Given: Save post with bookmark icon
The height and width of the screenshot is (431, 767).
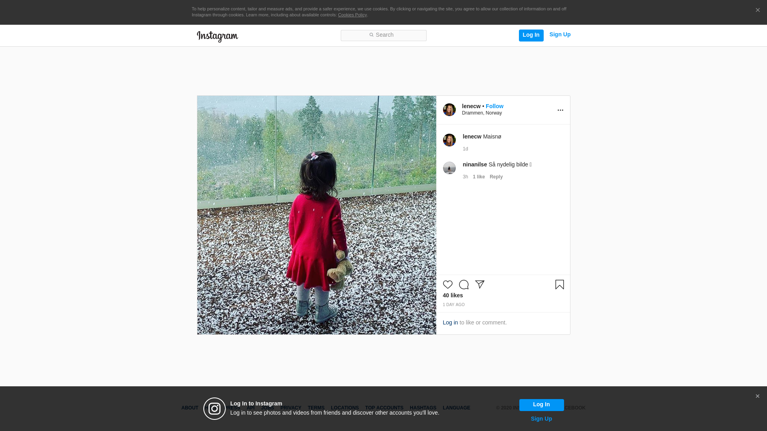Looking at the screenshot, I should [559, 285].
